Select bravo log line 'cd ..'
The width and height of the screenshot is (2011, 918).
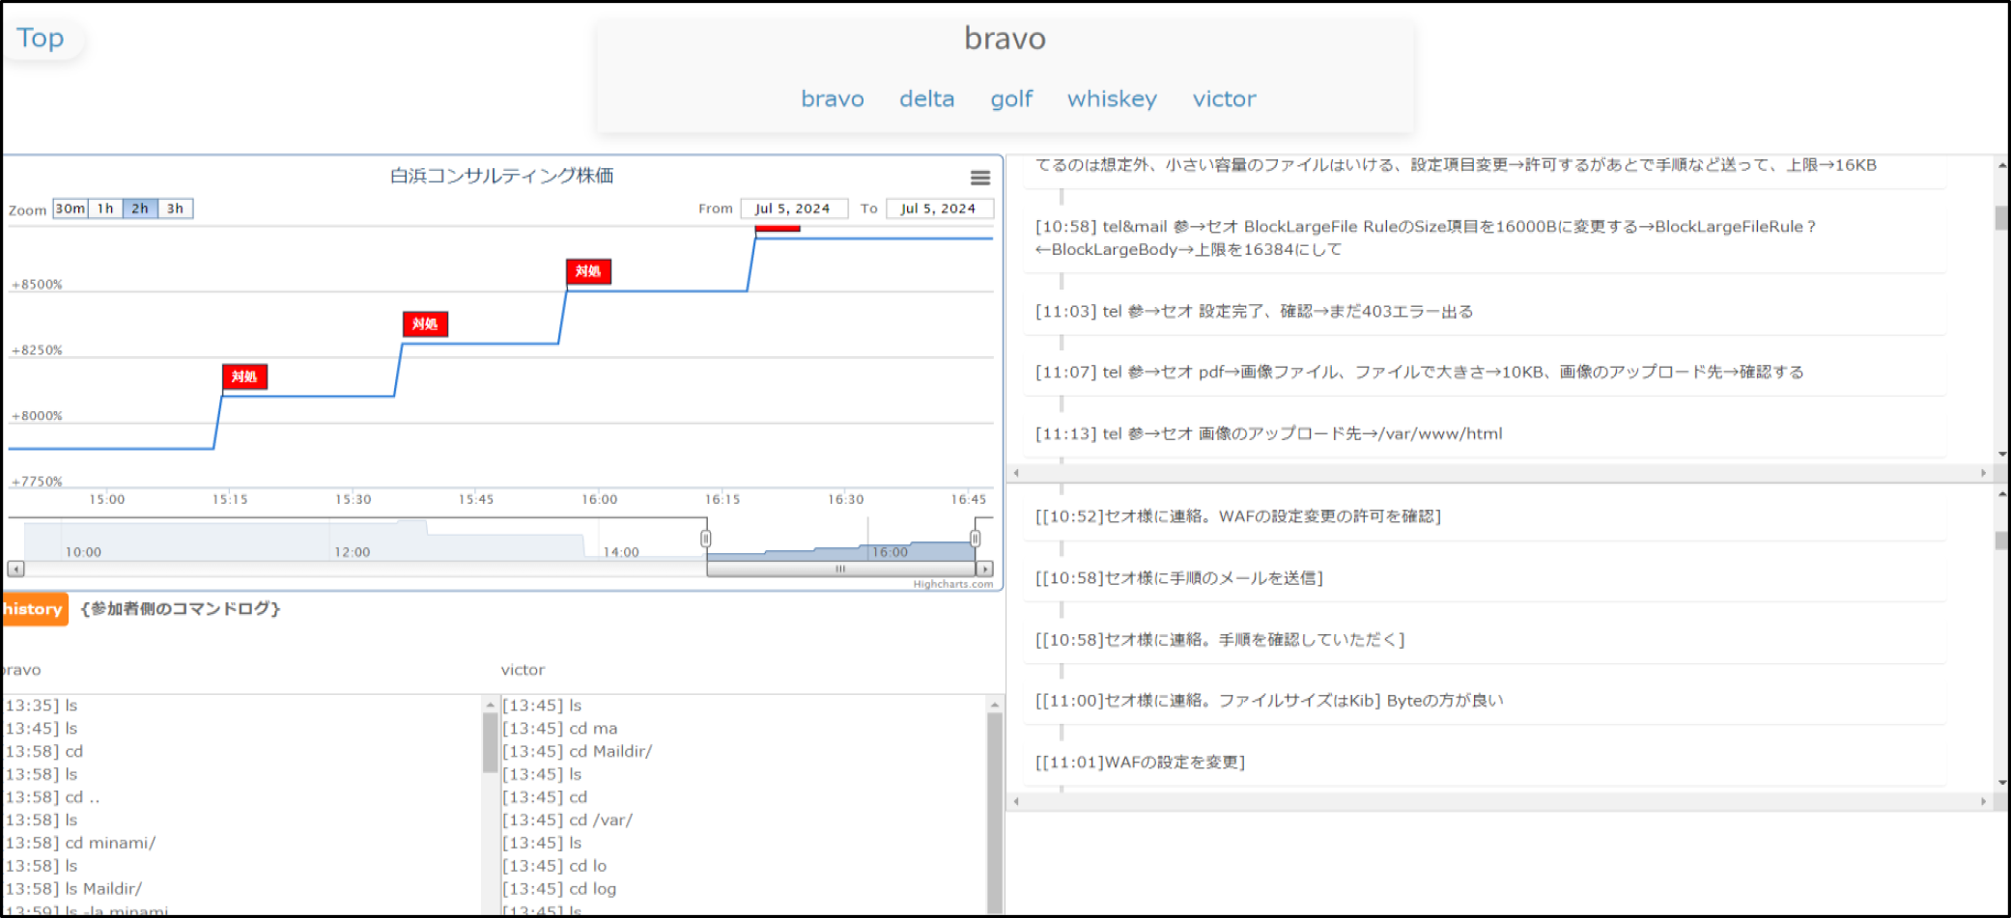(51, 796)
